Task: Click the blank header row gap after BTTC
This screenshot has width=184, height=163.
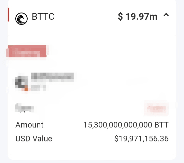Action: [86, 16]
